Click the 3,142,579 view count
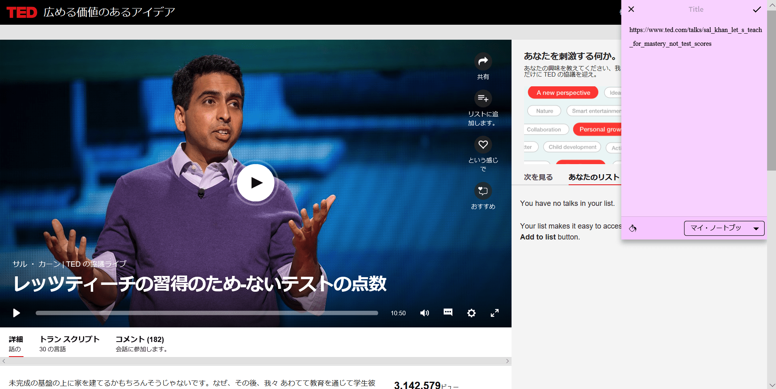Image resolution: width=776 pixels, height=389 pixels. pyautogui.click(x=417, y=385)
